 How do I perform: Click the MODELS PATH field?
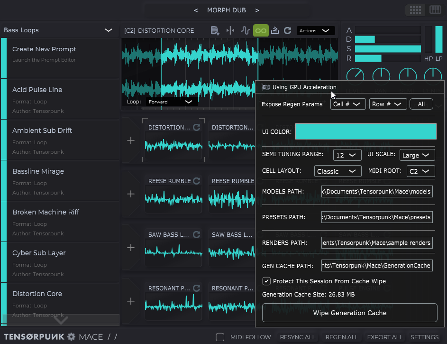click(x=377, y=191)
